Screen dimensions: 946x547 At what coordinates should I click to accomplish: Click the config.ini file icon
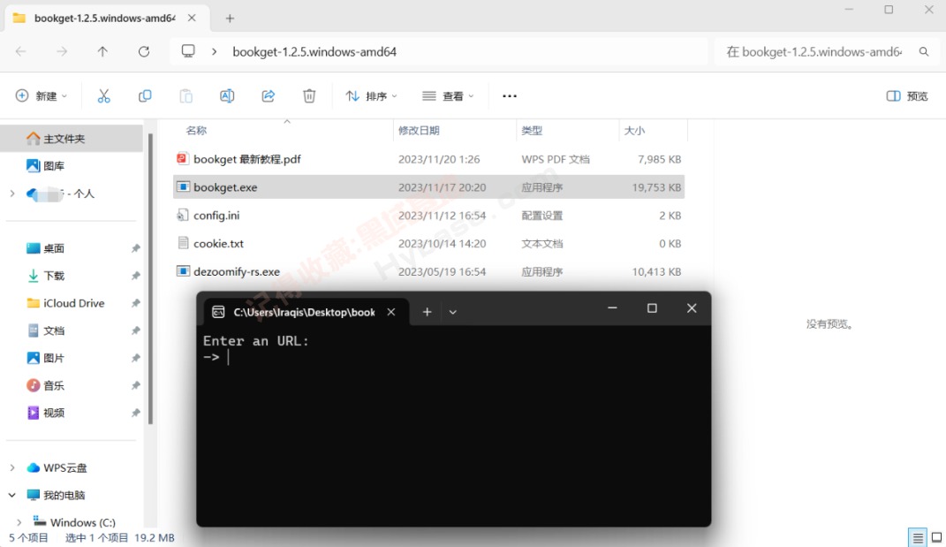[x=182, y=215]
